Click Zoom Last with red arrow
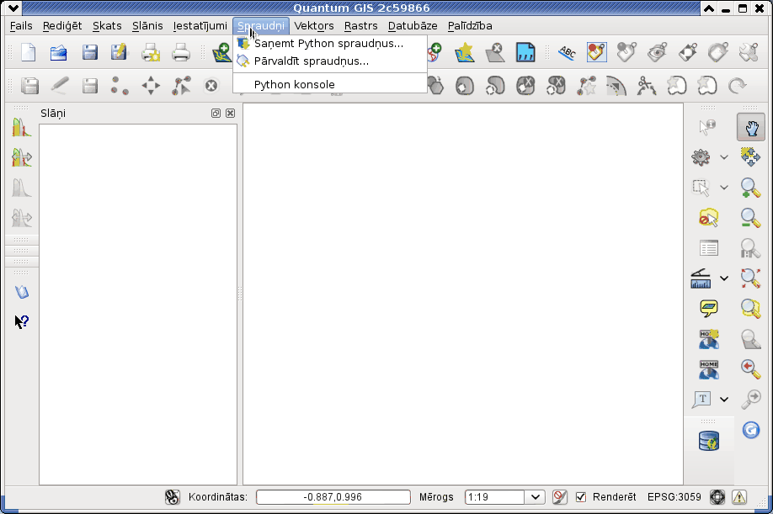Screen dimensions: 773x514 (x=751, y=368)
